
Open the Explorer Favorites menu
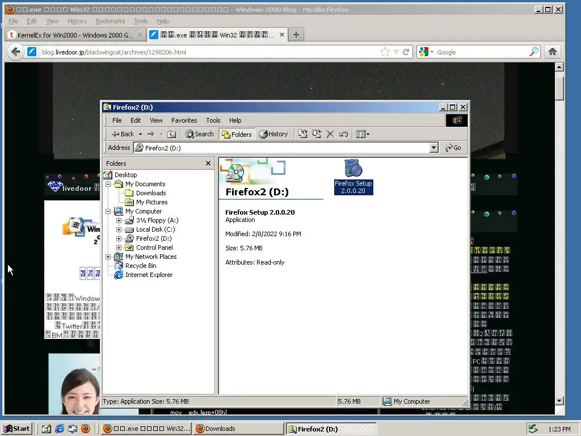pos(184,120)
